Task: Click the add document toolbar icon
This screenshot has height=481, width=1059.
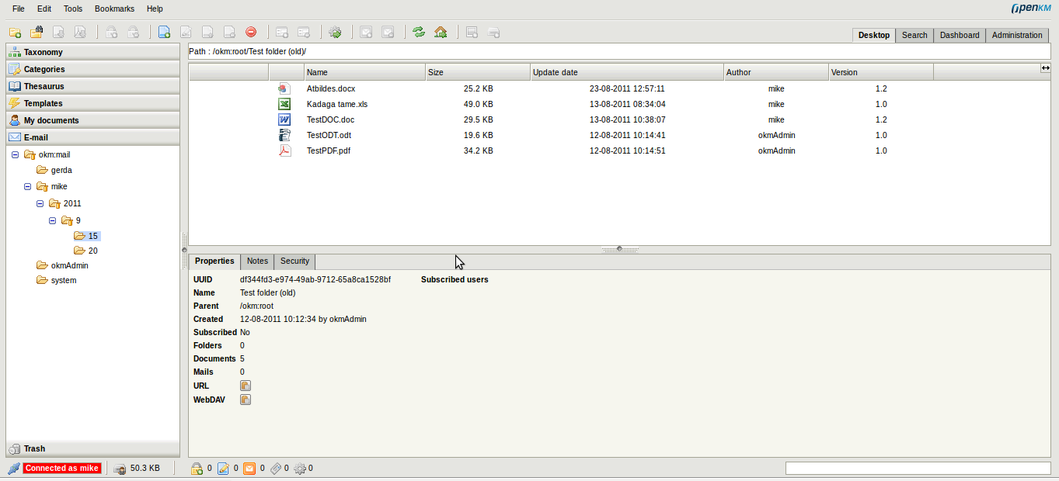Action: pos(164,33)
